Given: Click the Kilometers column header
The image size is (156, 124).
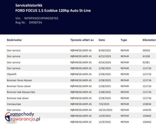Looking at the screenshot, I should (x=149, y=40).
